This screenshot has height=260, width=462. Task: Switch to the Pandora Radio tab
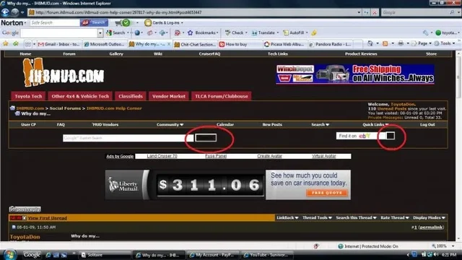[x=330, y=44]
